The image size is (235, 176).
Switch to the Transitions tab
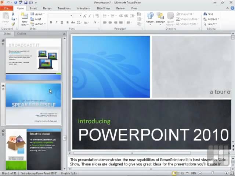(64, 8)
